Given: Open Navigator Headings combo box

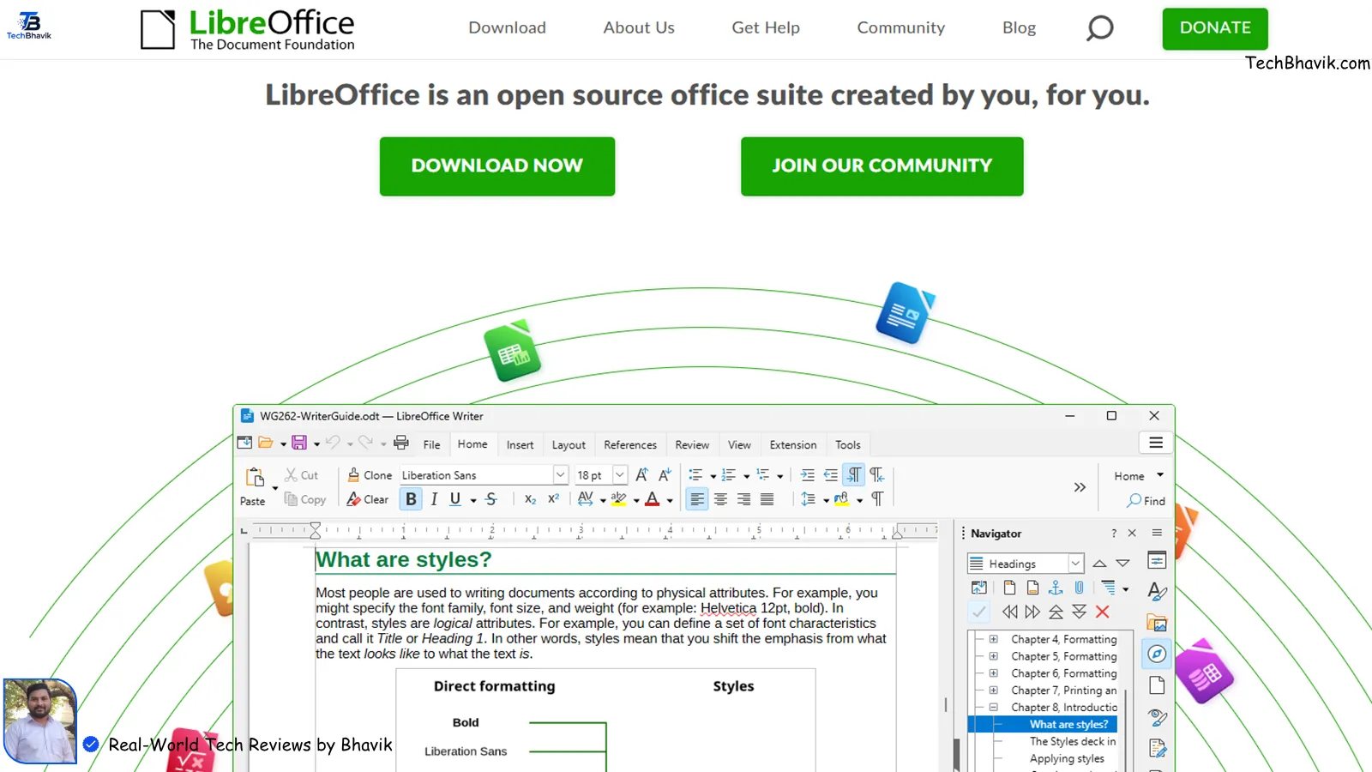Looking at the screenshot, I should click(1026, 564).
